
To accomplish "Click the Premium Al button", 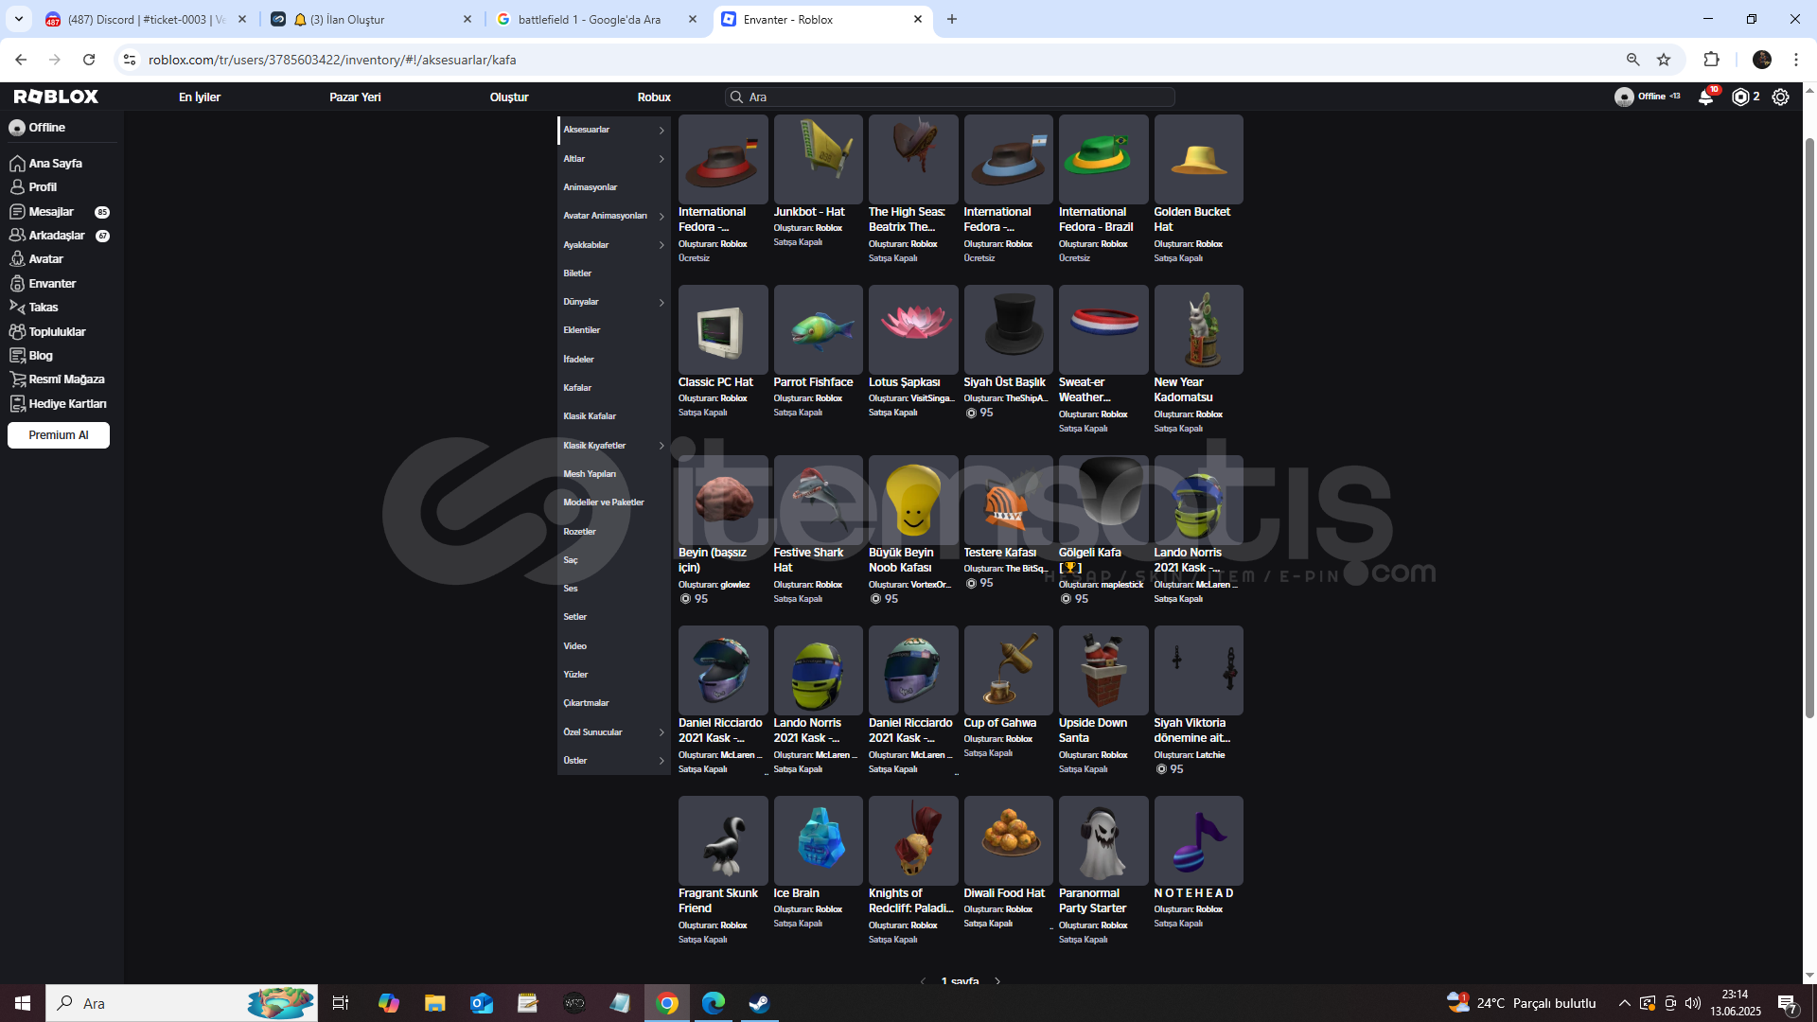I will (x=59, y=435).
